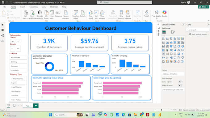Click Update available link in status bar
Viewport: 210px width, 118px height.
coord(196,110)
